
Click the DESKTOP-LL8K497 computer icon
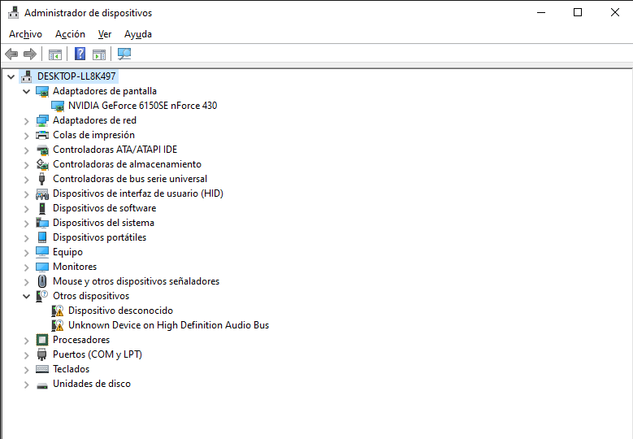[27, 76]
